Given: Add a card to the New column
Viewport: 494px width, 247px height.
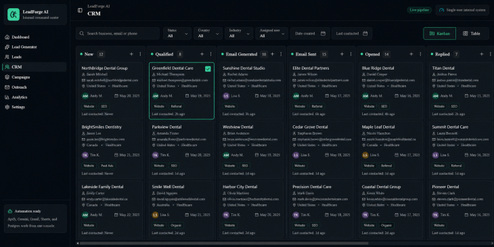Looking at the screenshot, I should [131, 54].
